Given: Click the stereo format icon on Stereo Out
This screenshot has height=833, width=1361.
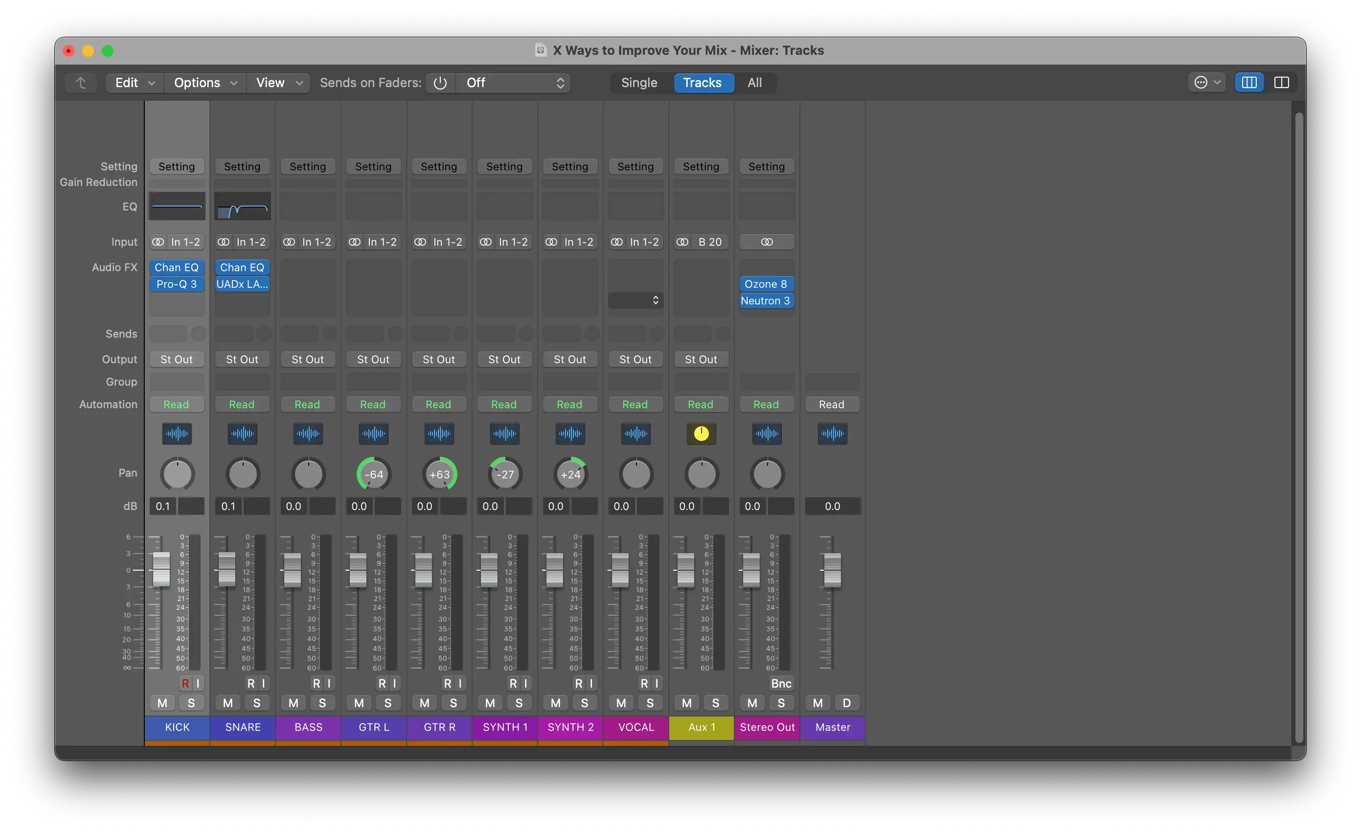Looking at the screenshot, I should (x=767, y=242).
